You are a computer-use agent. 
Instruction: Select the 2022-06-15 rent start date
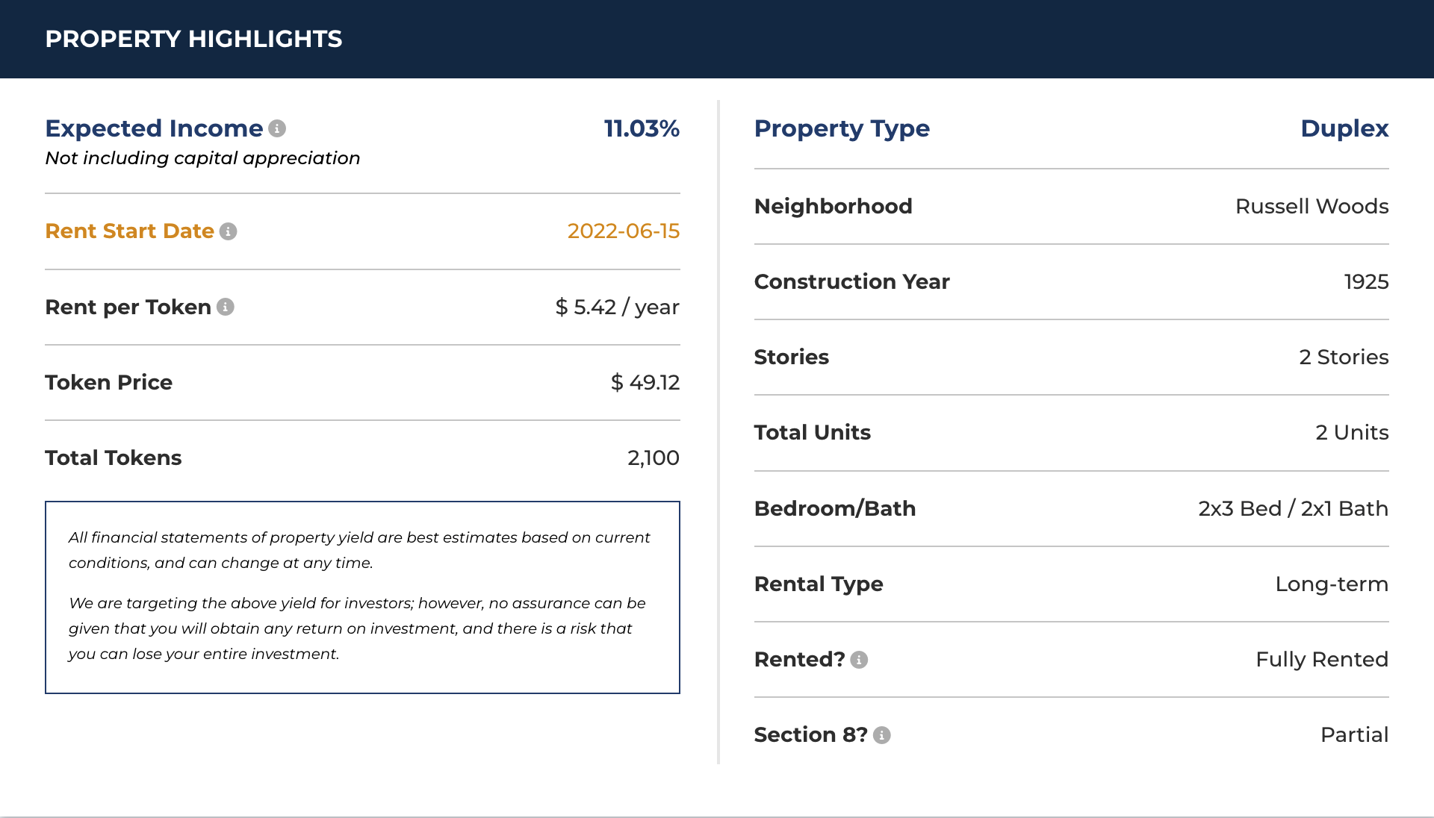[x=624, y=231]
